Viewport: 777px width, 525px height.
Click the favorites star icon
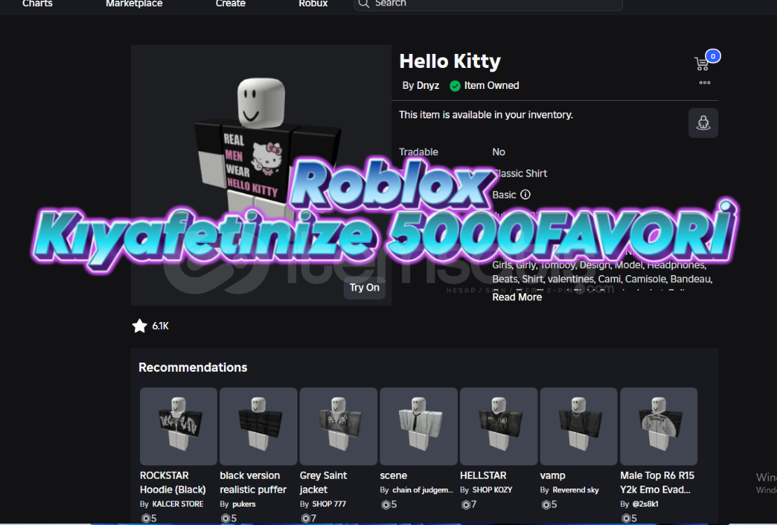pyautogui.click(x=140, y=325)
